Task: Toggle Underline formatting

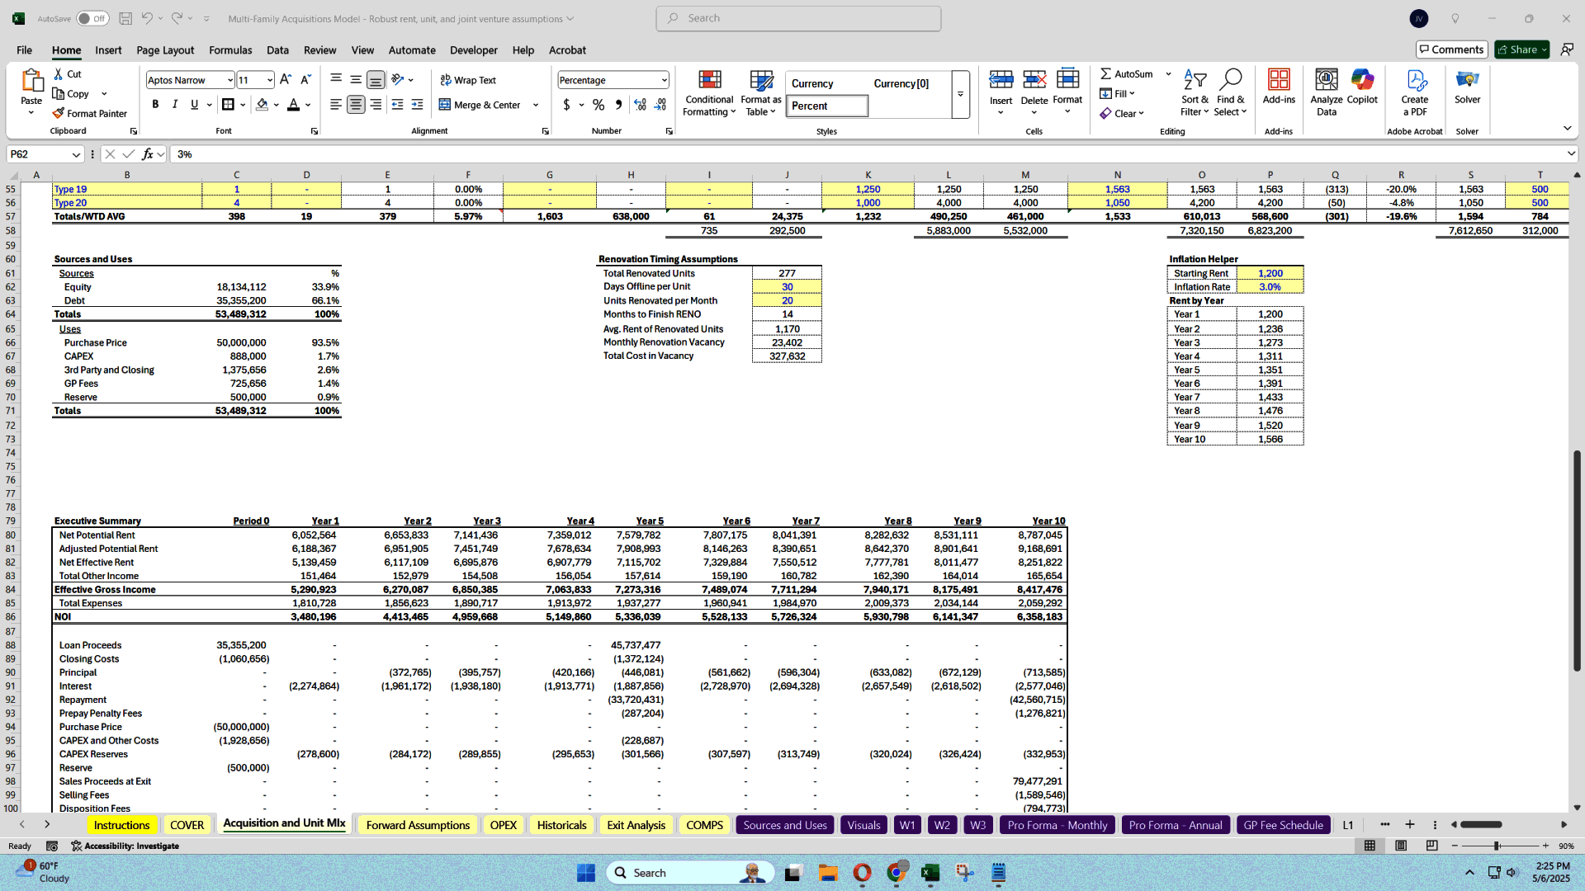Action: coord(194,105)
